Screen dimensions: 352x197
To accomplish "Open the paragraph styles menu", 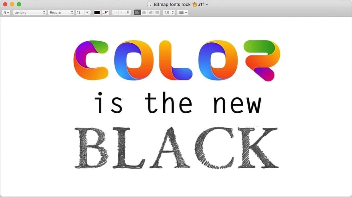I will [x=7, y=12].
